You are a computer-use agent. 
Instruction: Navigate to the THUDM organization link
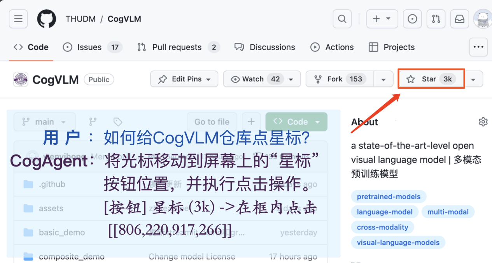(80, 19)
